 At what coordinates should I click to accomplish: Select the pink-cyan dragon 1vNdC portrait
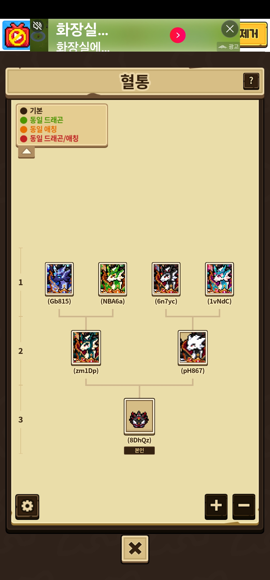[x=219, y=279]
